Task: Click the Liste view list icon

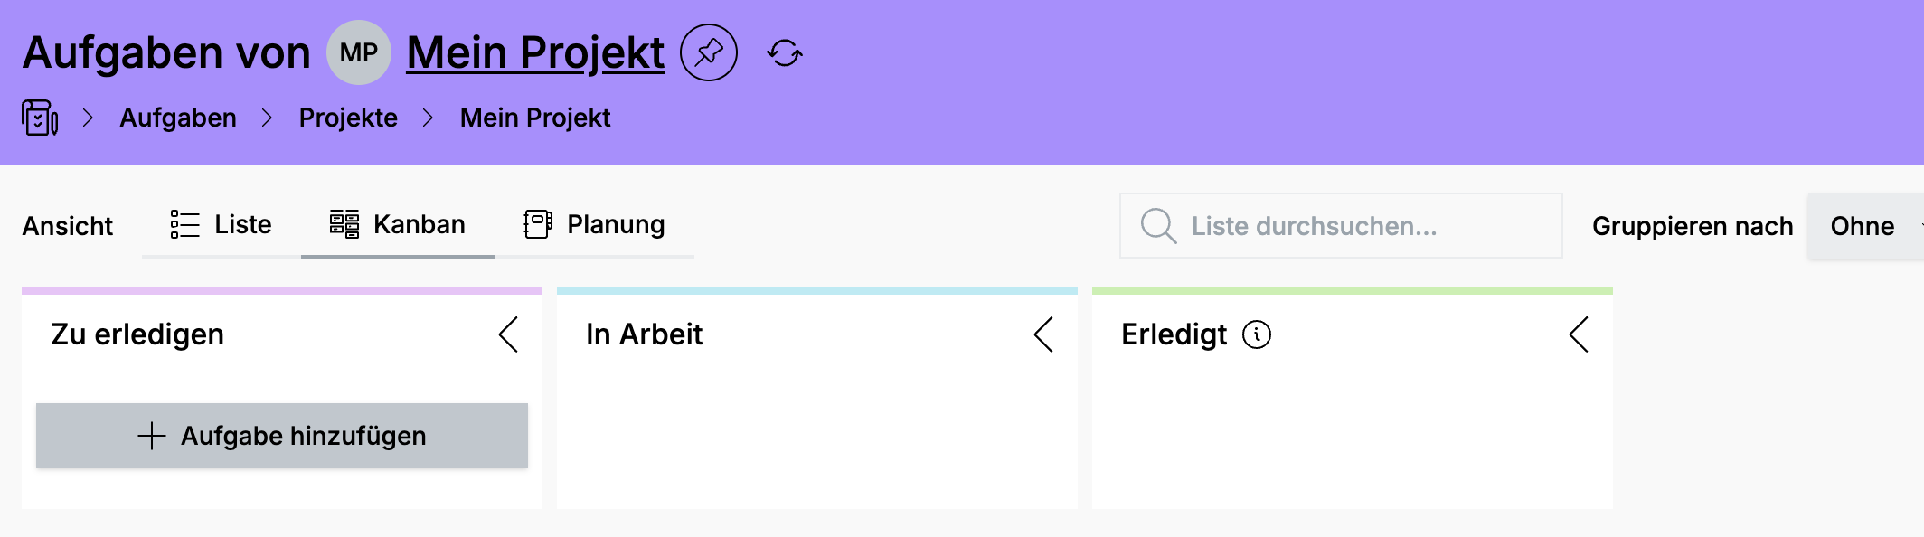Action: point(184,224)
